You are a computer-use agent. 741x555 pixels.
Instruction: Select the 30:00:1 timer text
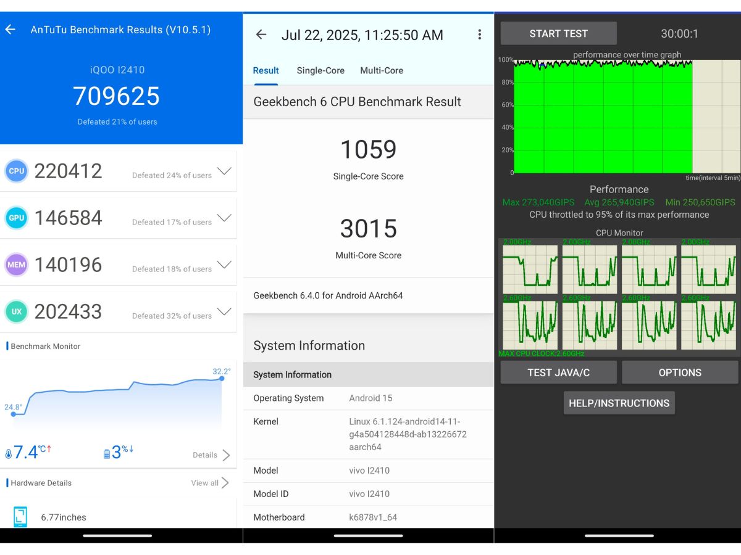(679, 34)
